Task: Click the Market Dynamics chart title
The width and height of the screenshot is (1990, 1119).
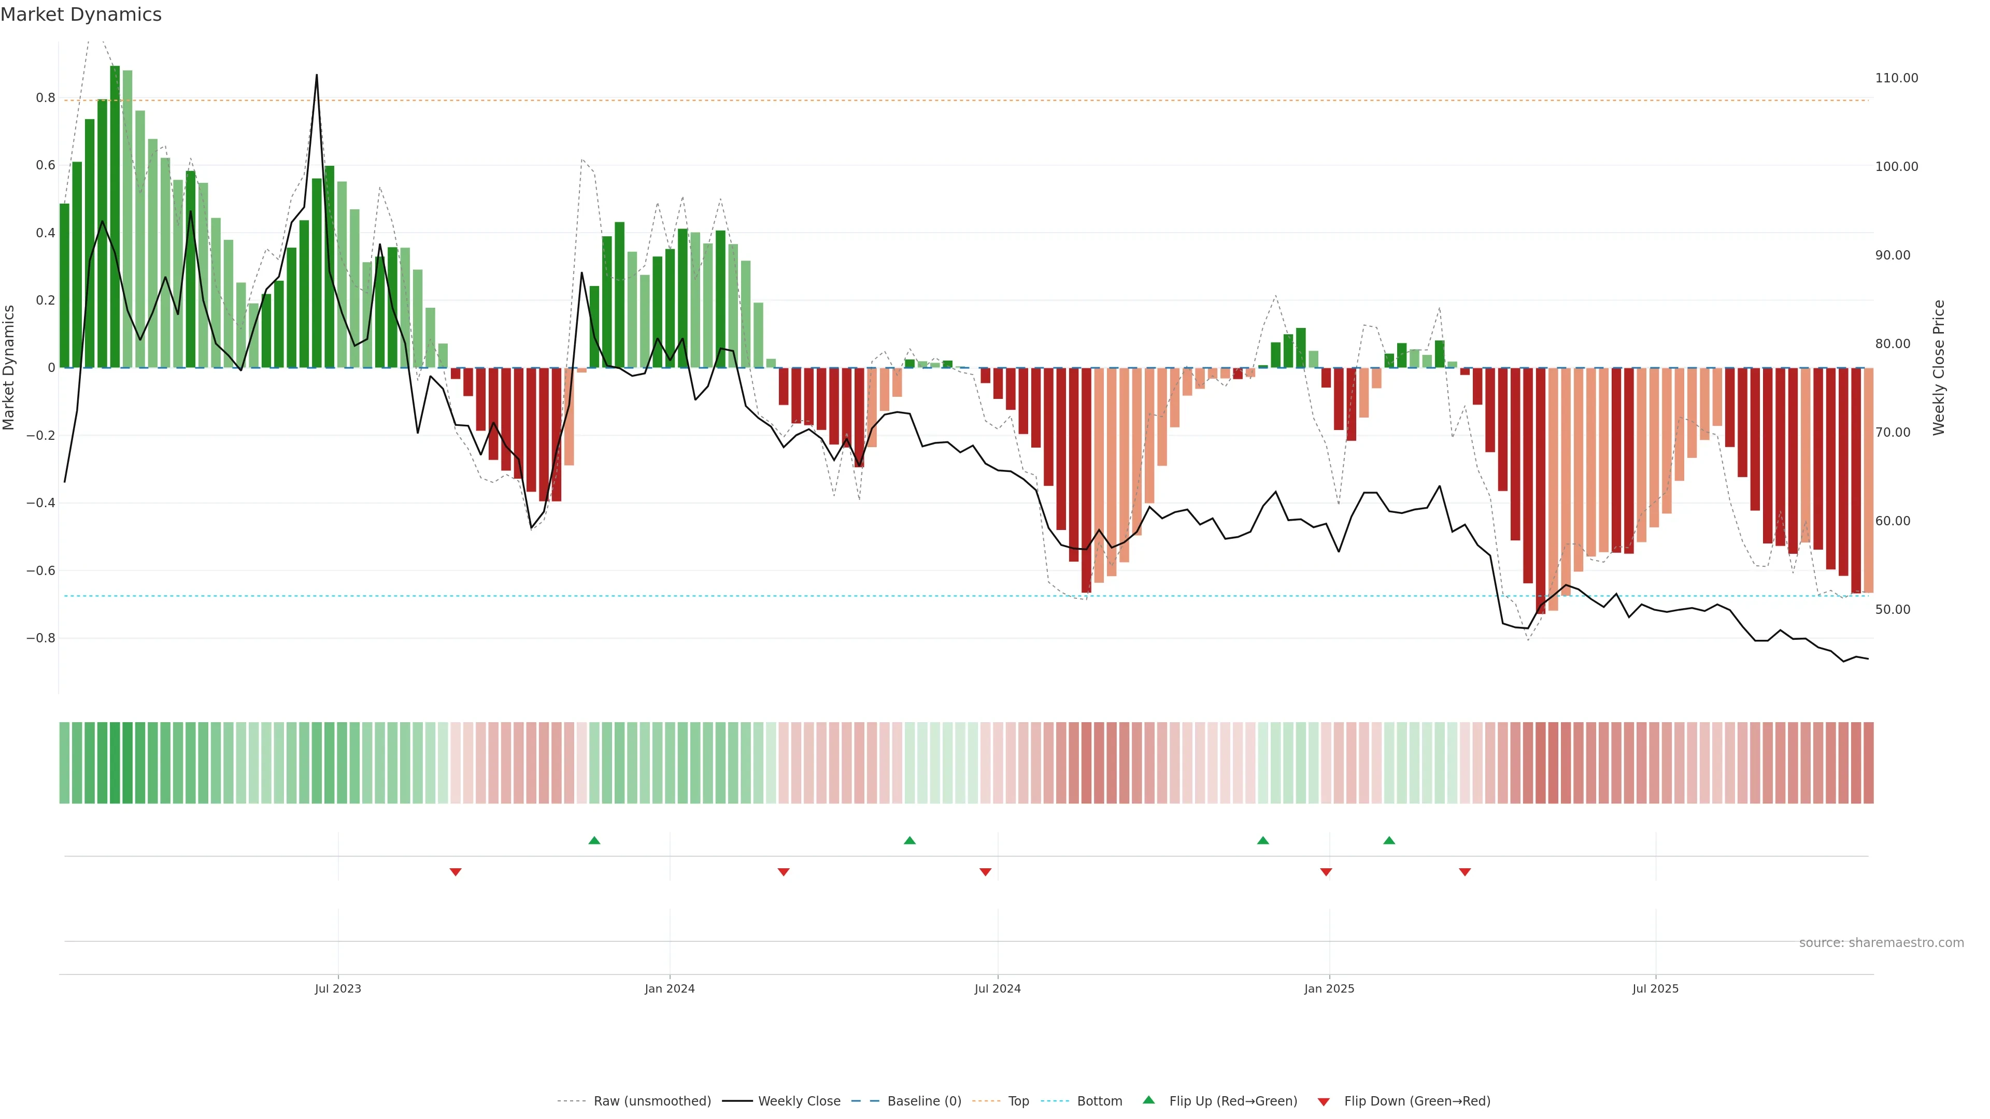Action: tap(81, 15)
